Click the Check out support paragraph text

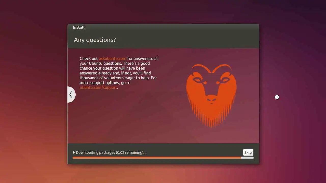coord(119,73)
